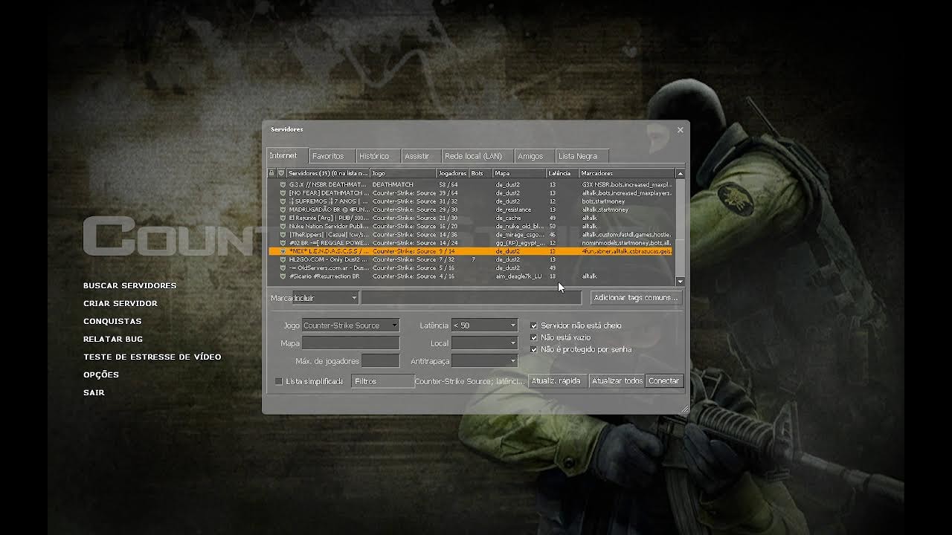Click the 'Atualizar todos' button
This screenshot has width=952, height=535.
tap(617, 381)
